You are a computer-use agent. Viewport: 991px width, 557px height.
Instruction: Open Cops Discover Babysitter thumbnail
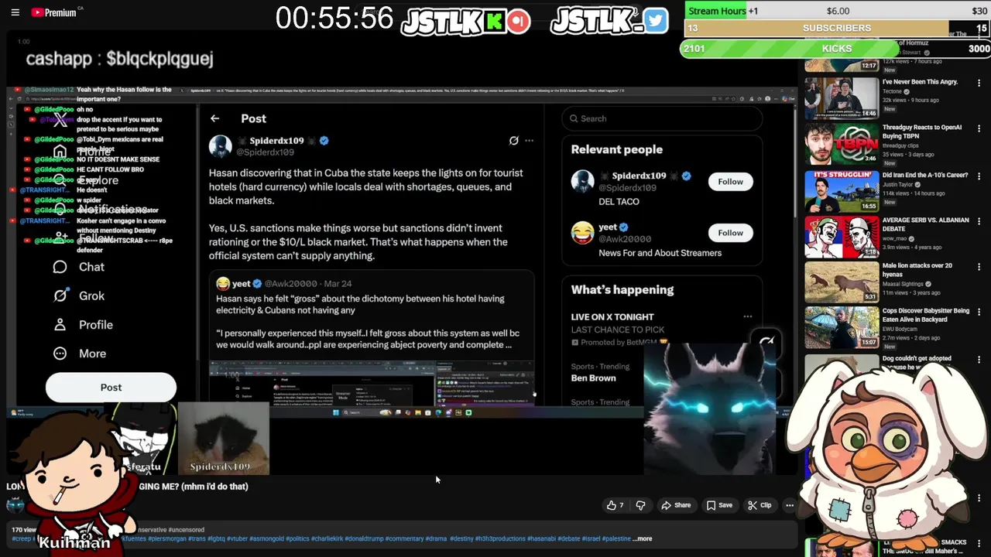coord(841,327)
